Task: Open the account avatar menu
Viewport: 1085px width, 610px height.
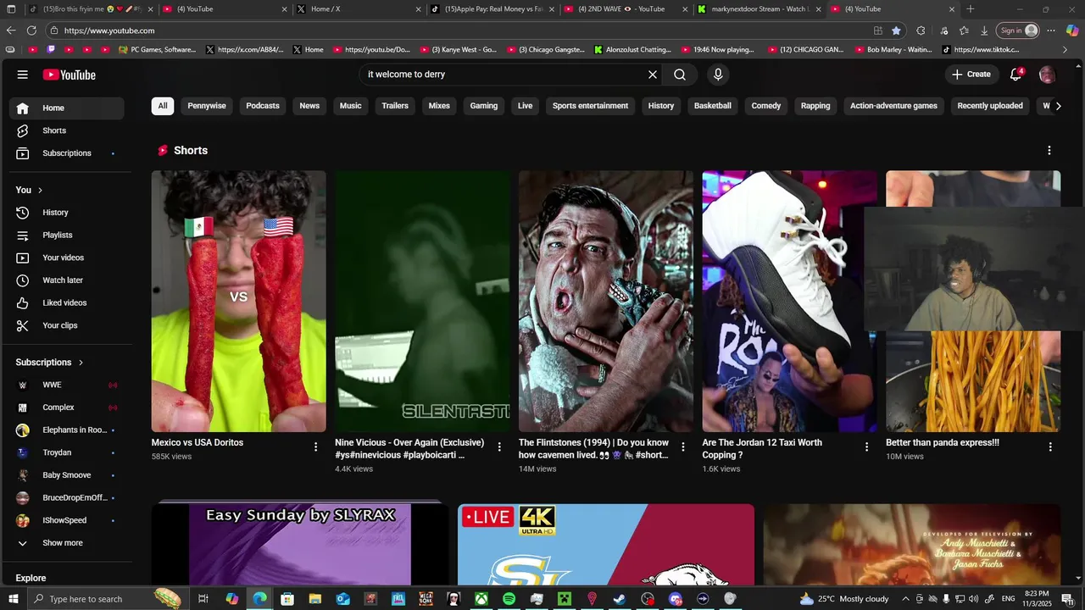Action: pyautogui.click(x=1047, y=75)
